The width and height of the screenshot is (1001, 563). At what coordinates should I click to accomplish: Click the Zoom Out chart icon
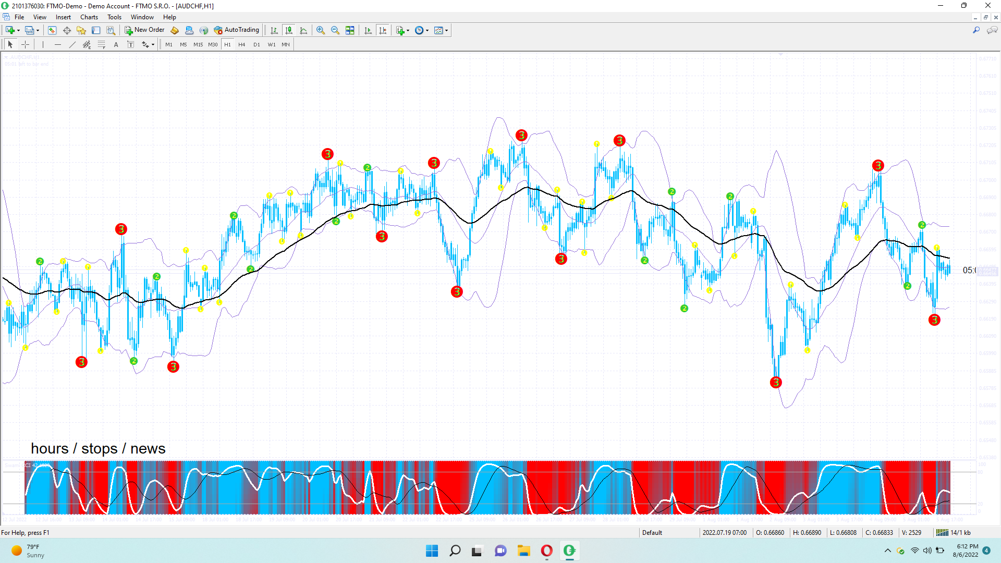point(335,30)
